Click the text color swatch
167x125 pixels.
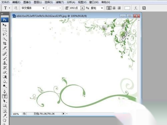pyautogui.click(x=127, y=8)
